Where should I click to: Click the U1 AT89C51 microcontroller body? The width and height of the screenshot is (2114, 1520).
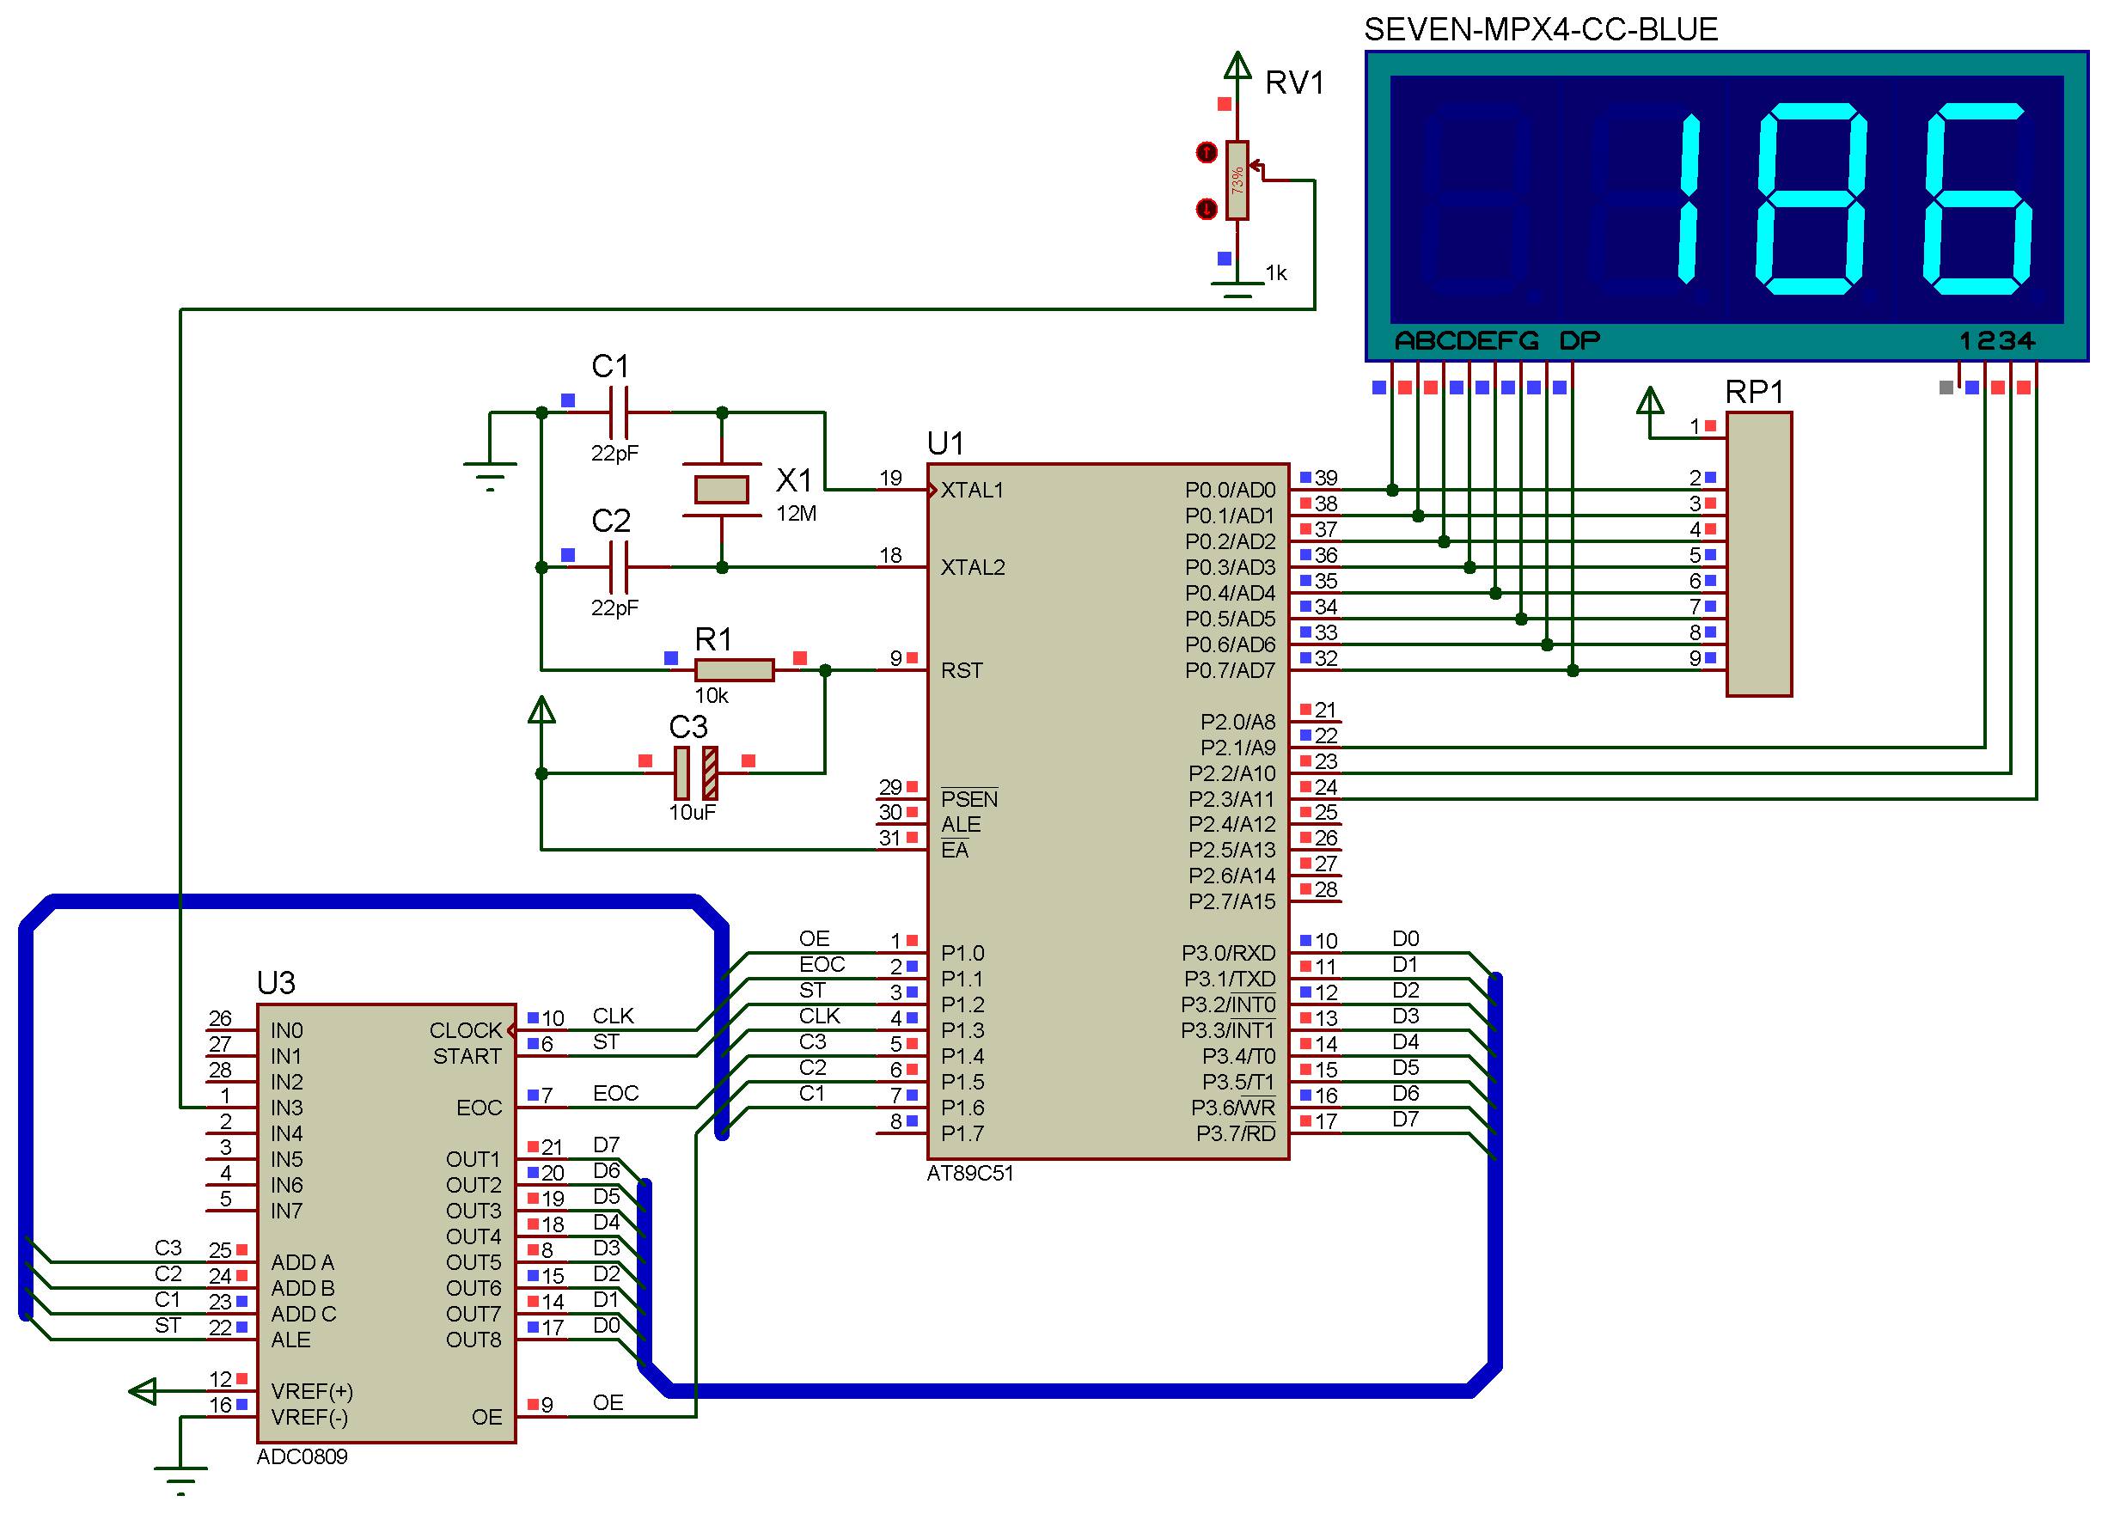tap(1108, 811)
